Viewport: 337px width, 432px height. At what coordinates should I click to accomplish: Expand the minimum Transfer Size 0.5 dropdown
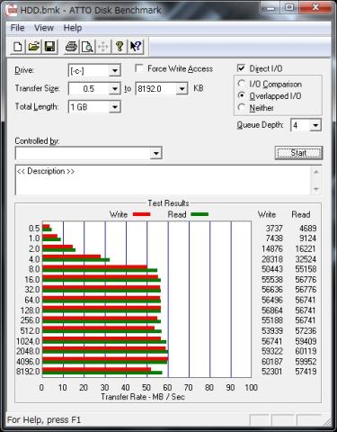point(115,89)
